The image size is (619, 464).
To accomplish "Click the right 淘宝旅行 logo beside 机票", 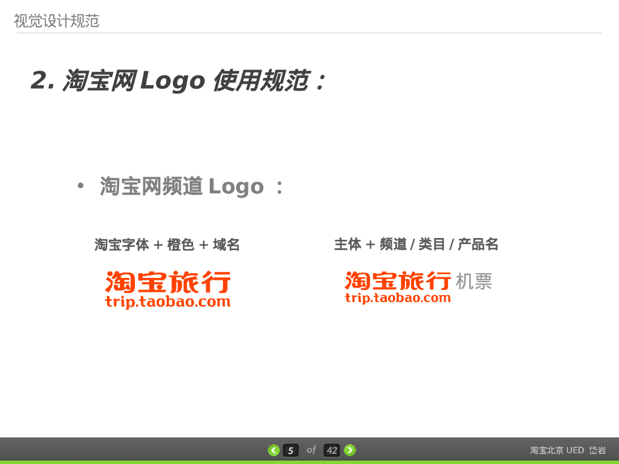I will (398, 280).
